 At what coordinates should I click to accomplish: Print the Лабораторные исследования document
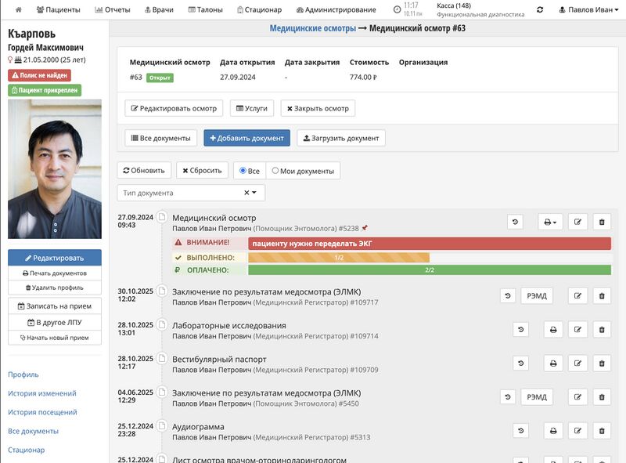(553, 330)
